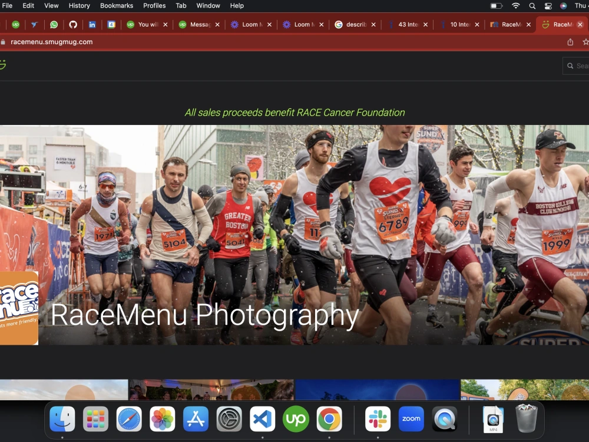This screenshot has width=589, height=442.
Task: Close the '43 Inter' tab
Action: (426, 24)
